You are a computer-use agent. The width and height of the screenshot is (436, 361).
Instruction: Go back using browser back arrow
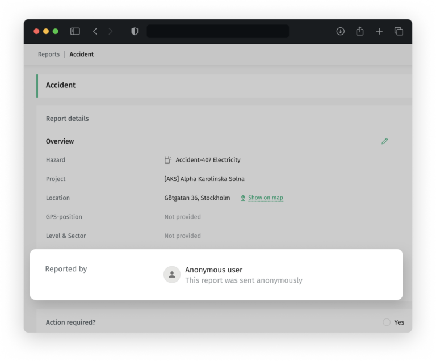[x=95, y=32]
